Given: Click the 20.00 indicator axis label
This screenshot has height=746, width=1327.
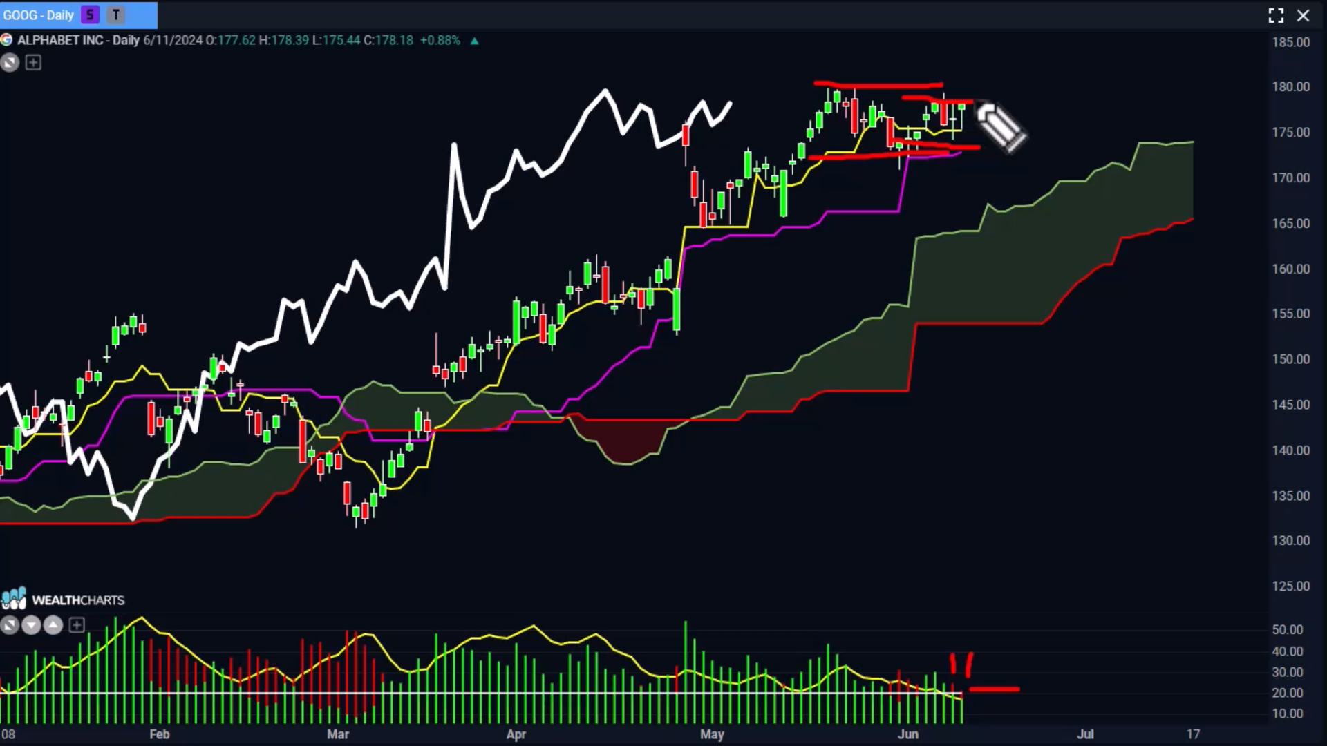Looking at the screenshot, I should click(x=1287, y=693).
